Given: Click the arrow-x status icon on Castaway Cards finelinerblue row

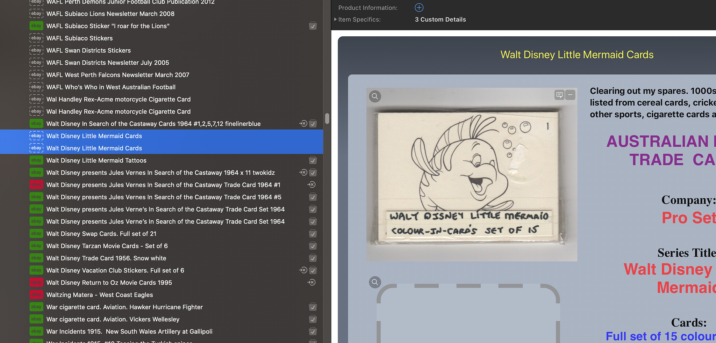Looking at the screenshot, I should [x=303, y=123].
